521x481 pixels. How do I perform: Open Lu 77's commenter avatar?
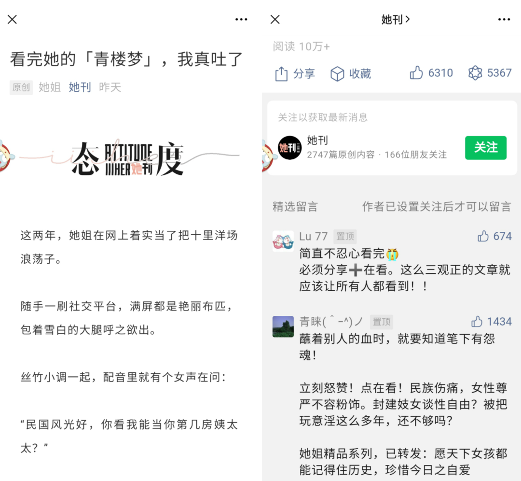pos(283,241)
